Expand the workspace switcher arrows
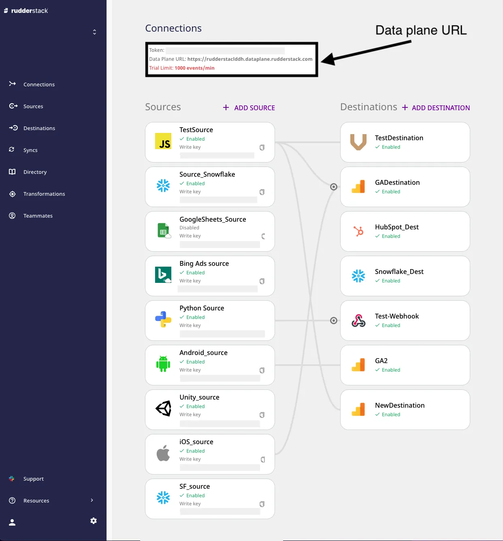503x541 pixels. 94,32
